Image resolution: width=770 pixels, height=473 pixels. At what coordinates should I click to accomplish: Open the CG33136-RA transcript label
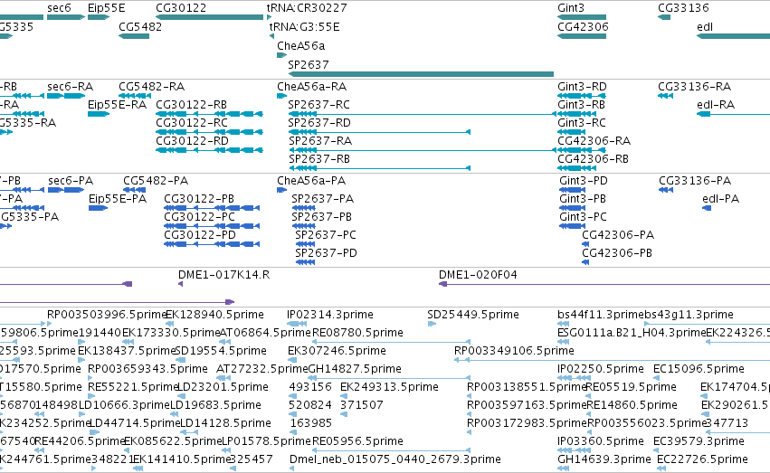coord(694,86)
